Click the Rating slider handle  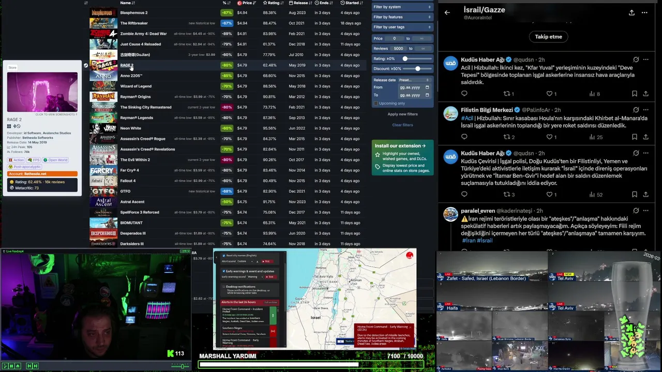tap(405, 59)
